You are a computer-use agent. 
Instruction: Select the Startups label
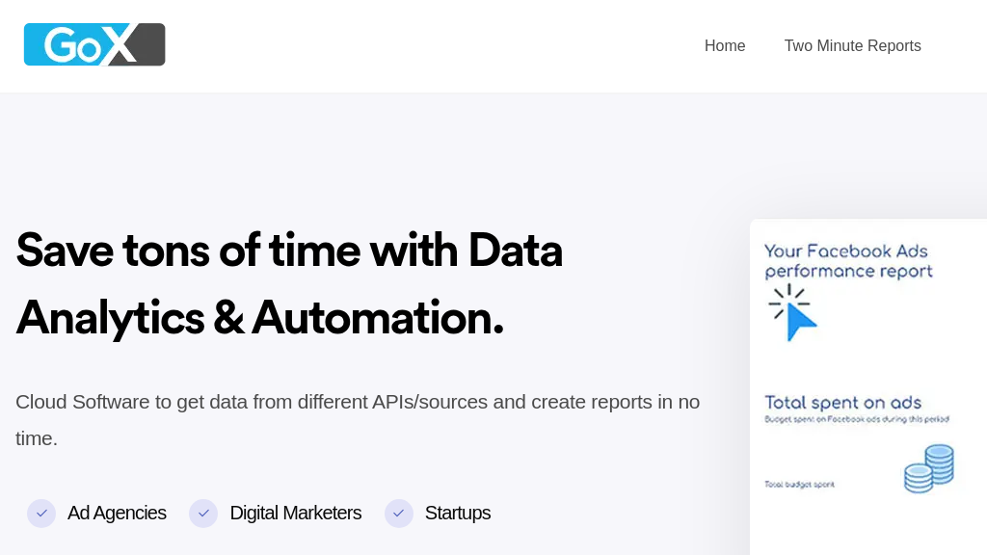[x=458, y=514]
